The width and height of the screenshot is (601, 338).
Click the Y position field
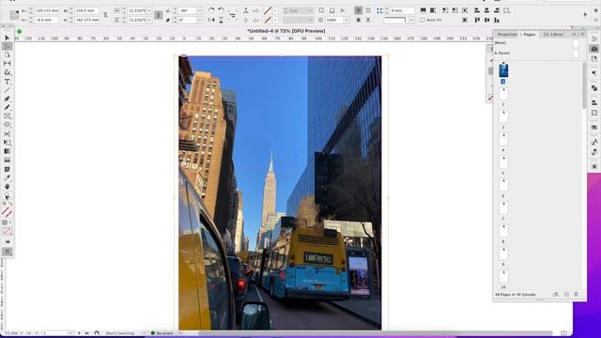click(46, 20)
